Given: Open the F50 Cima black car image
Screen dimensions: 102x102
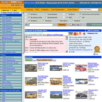Looking at the screenshot, I should coord(81,95).
